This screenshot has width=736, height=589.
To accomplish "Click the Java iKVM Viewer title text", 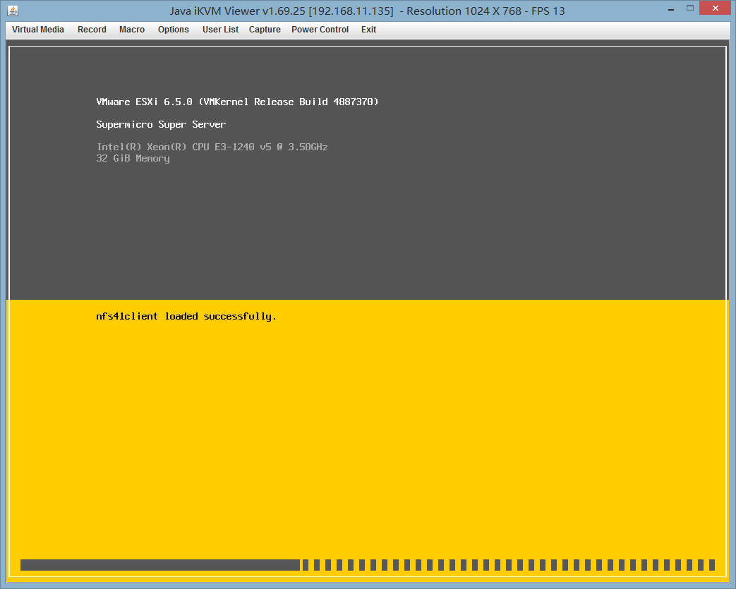I will click(x=367, y=11).
